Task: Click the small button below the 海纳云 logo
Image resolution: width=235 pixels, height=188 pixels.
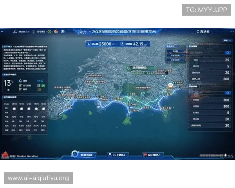Action: click(227, 40)
